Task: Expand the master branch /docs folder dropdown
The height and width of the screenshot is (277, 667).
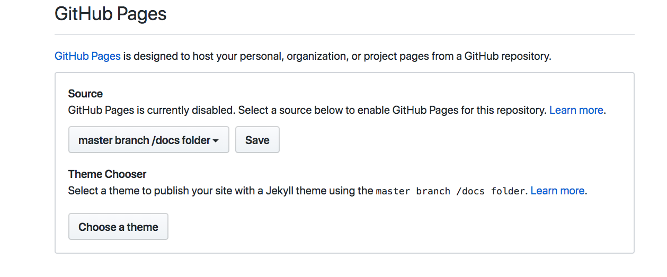Action: tap(148, 140)
